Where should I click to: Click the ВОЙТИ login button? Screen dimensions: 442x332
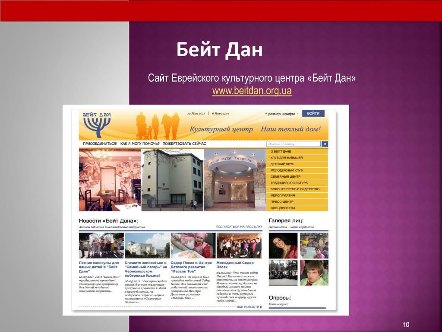(313, 114)
